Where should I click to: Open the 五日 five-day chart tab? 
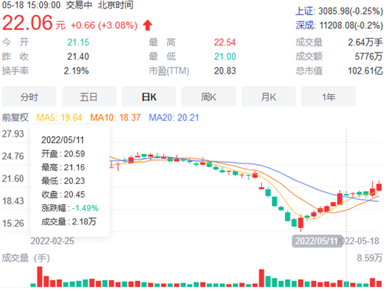tap(88, 97)
